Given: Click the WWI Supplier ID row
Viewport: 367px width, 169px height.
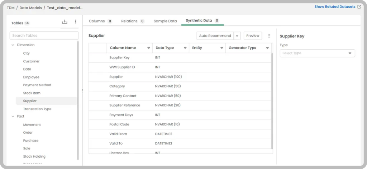Looking at the screenshot, I should (180, 67).
